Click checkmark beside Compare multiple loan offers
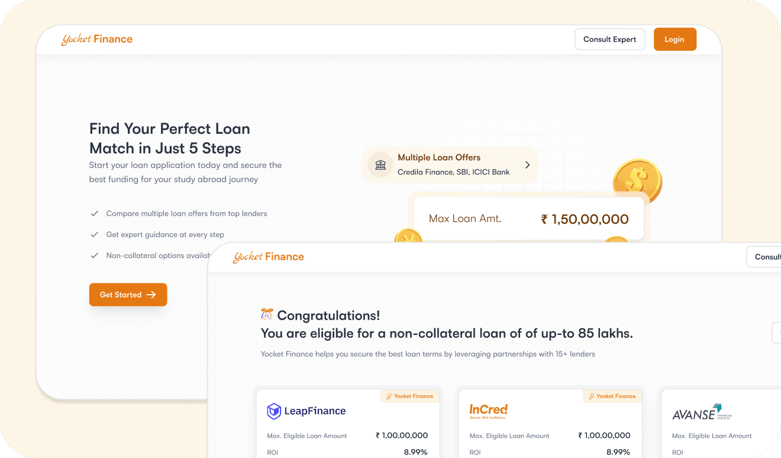781x458 pixels. [x=94, y=213]
